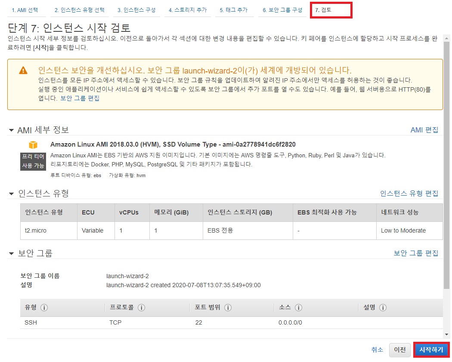Click the info icon next to 포트 범위
This screenshot has width=452, height=362.
coord(228,308)
